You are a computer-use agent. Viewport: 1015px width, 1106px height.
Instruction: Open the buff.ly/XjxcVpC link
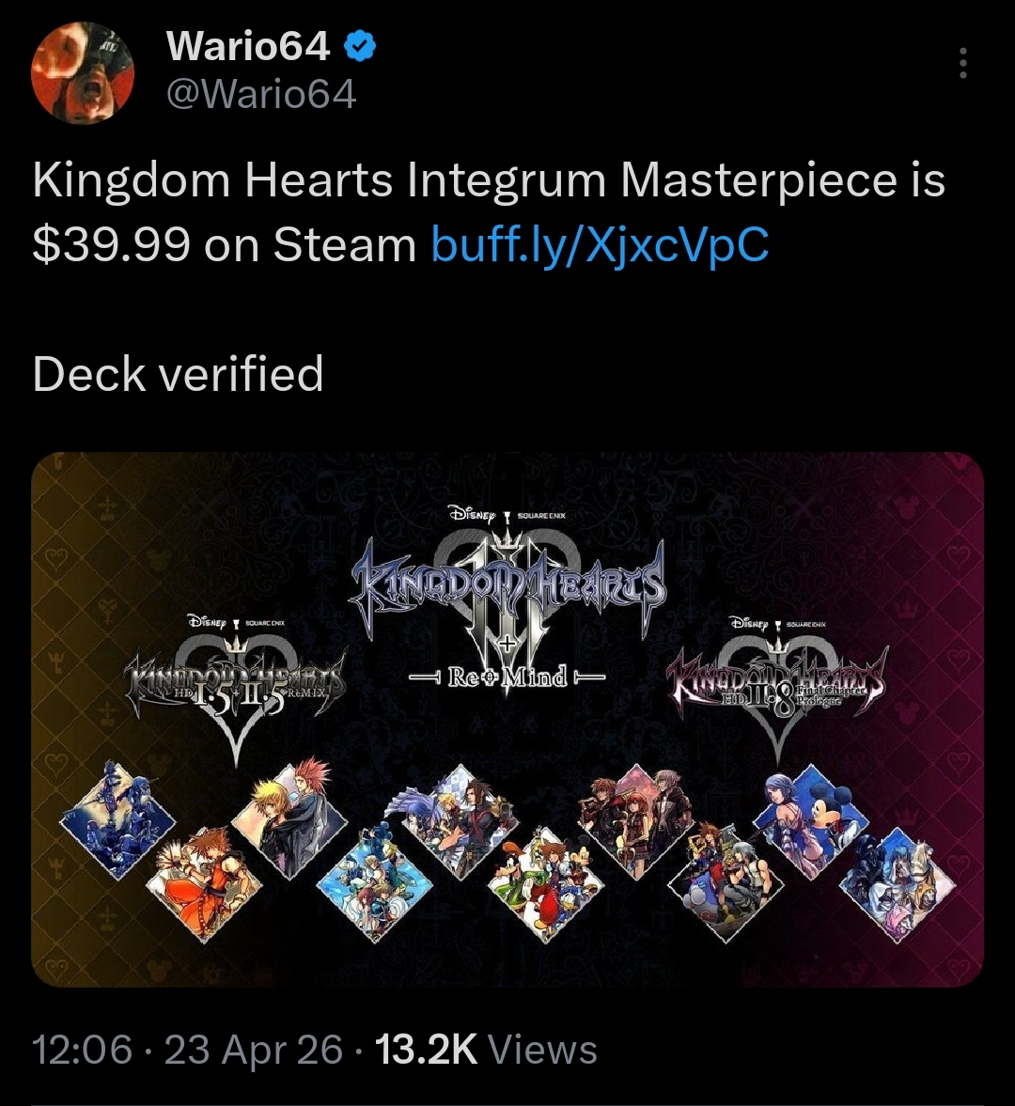tap(600, 244)
